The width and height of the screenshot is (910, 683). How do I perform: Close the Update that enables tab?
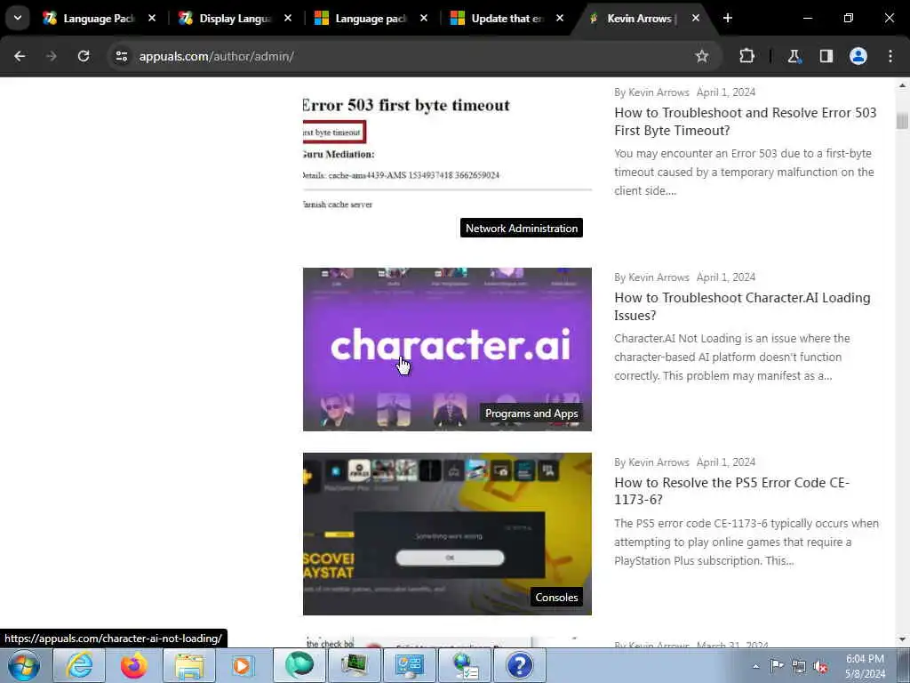[x=560, y=19]
